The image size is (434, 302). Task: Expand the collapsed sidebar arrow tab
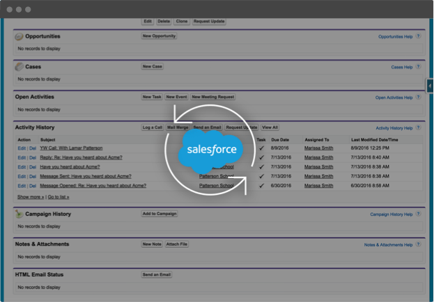point(430,86)
